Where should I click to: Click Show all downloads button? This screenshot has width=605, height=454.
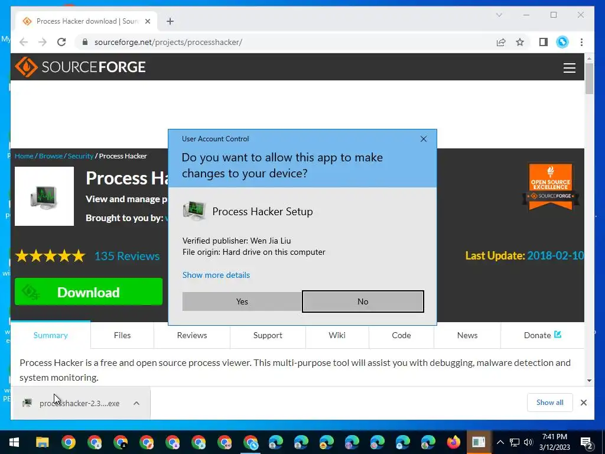coord(550,403)
